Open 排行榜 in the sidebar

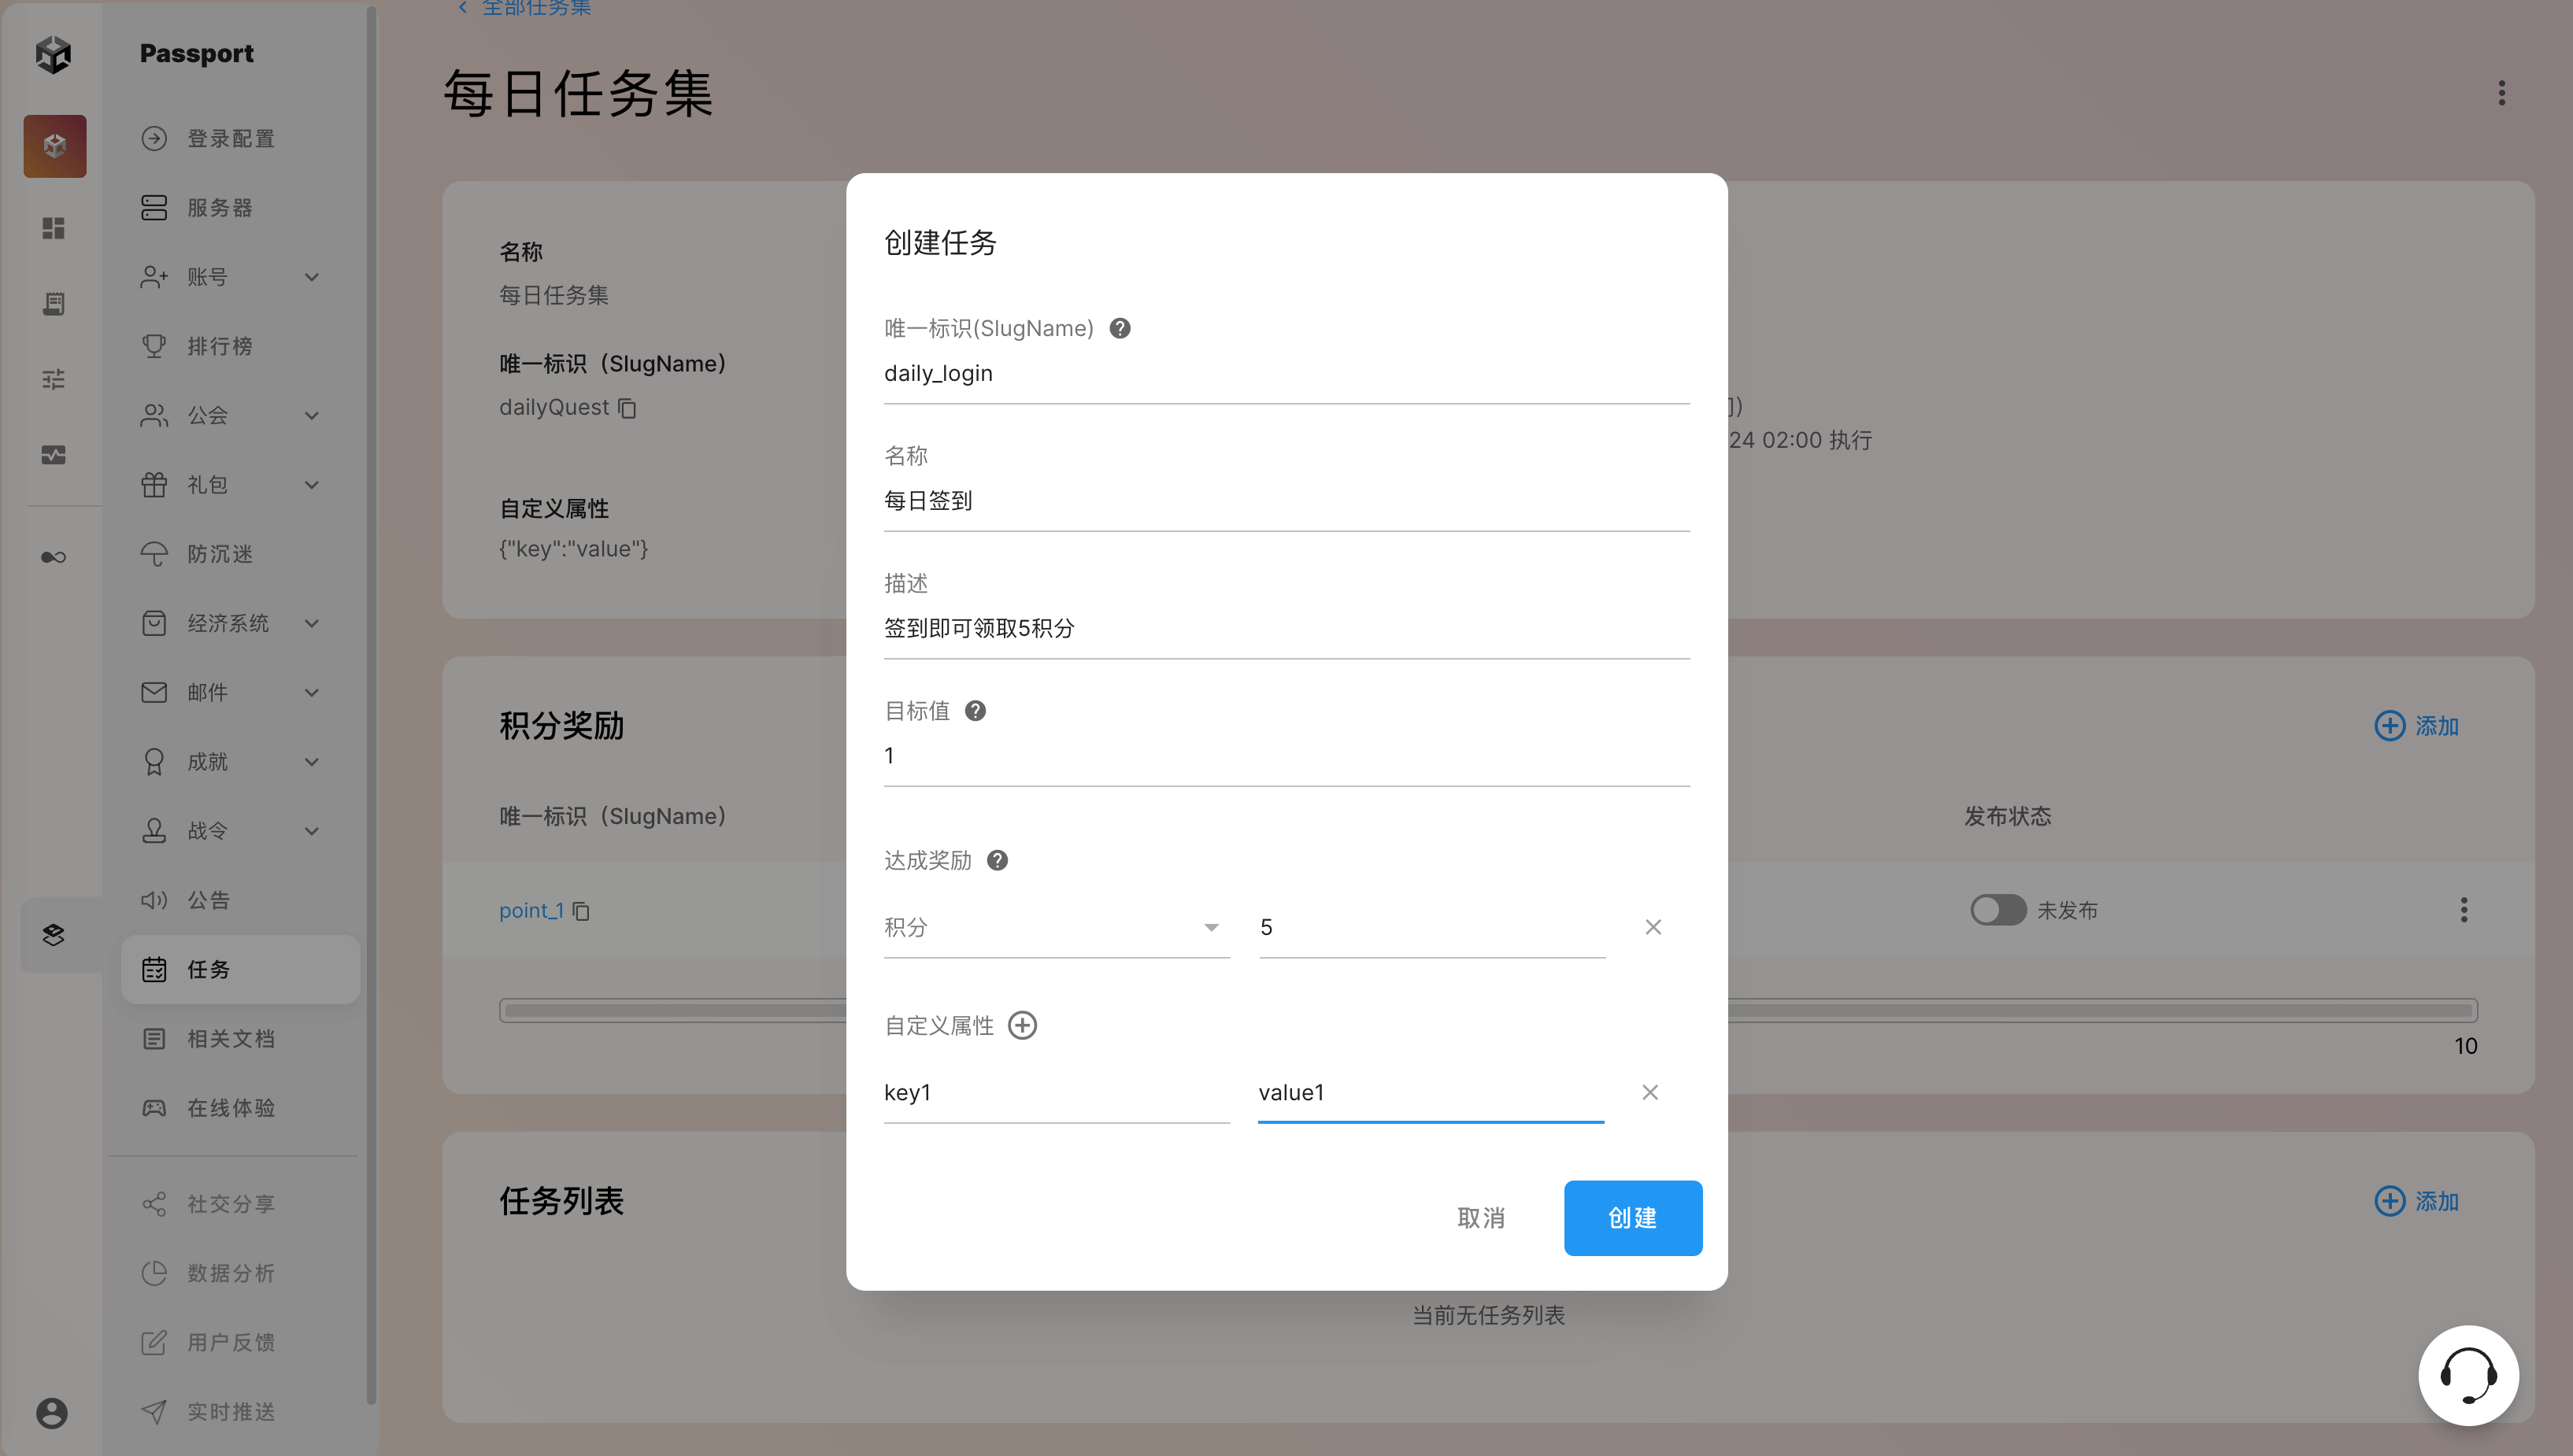tap(219, 346)
